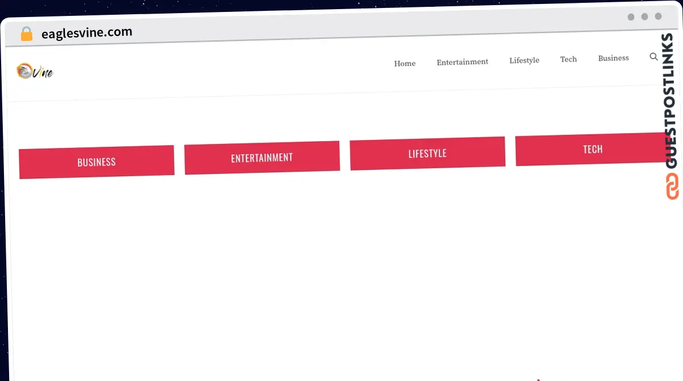Go to Lifestyle in the navigation
The image size is (683, 381).
coord(524,60)
